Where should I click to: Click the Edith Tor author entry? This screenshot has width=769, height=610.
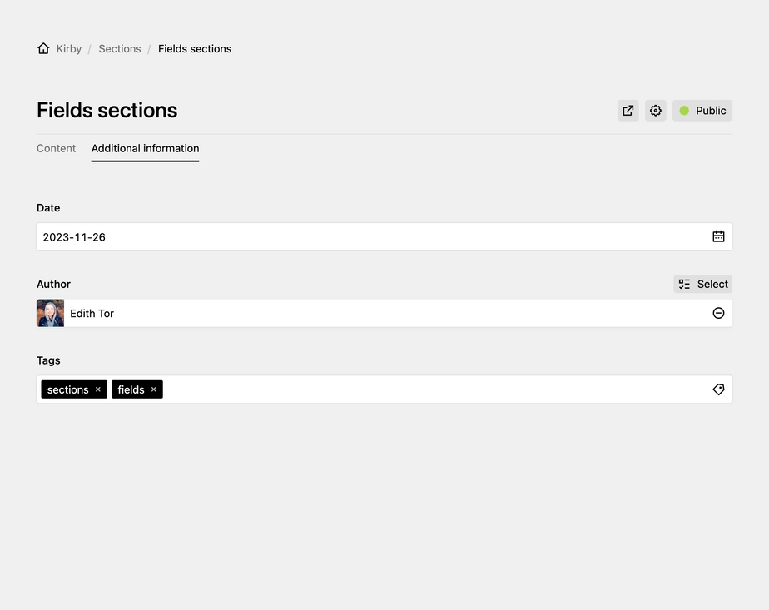pyautogui.click(x=92, y=313)
